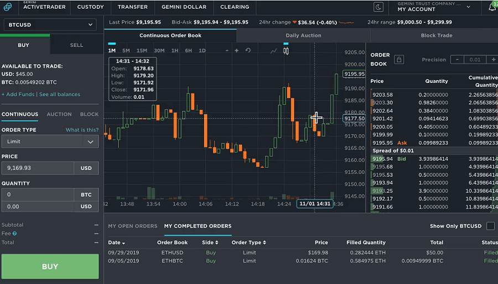
Task: Decrease order book precision with minus
Action: 457,60
